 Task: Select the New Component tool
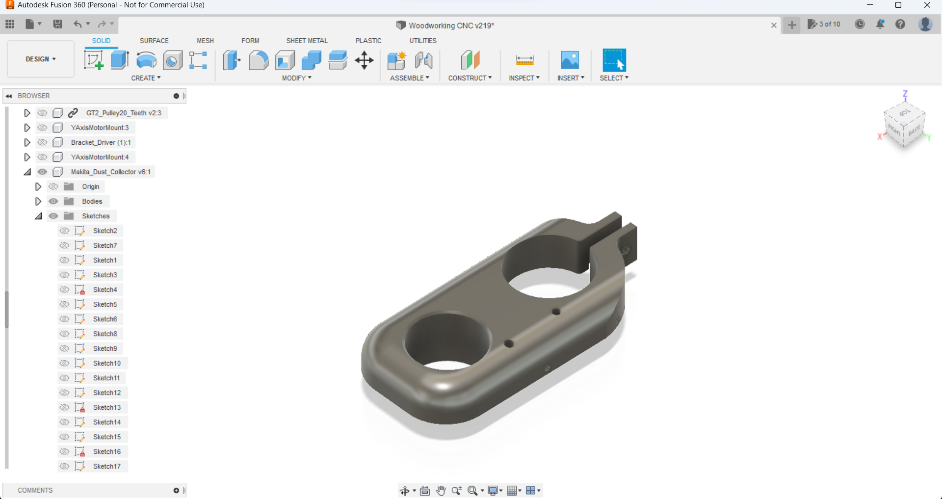pos(396,60)
